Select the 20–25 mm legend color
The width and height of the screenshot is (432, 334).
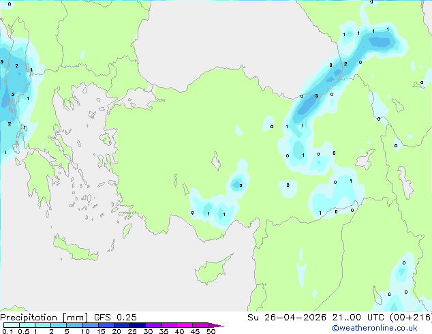tap(122, 325)
